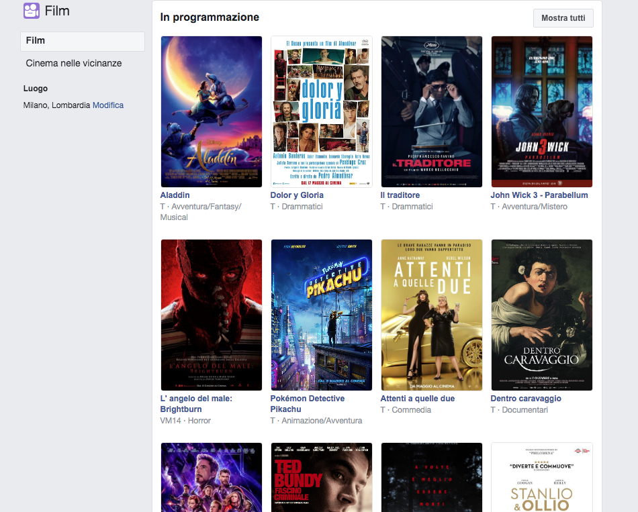Click 'T · Commedia' genre text
The image size is (638, 512).
(406, 410)
